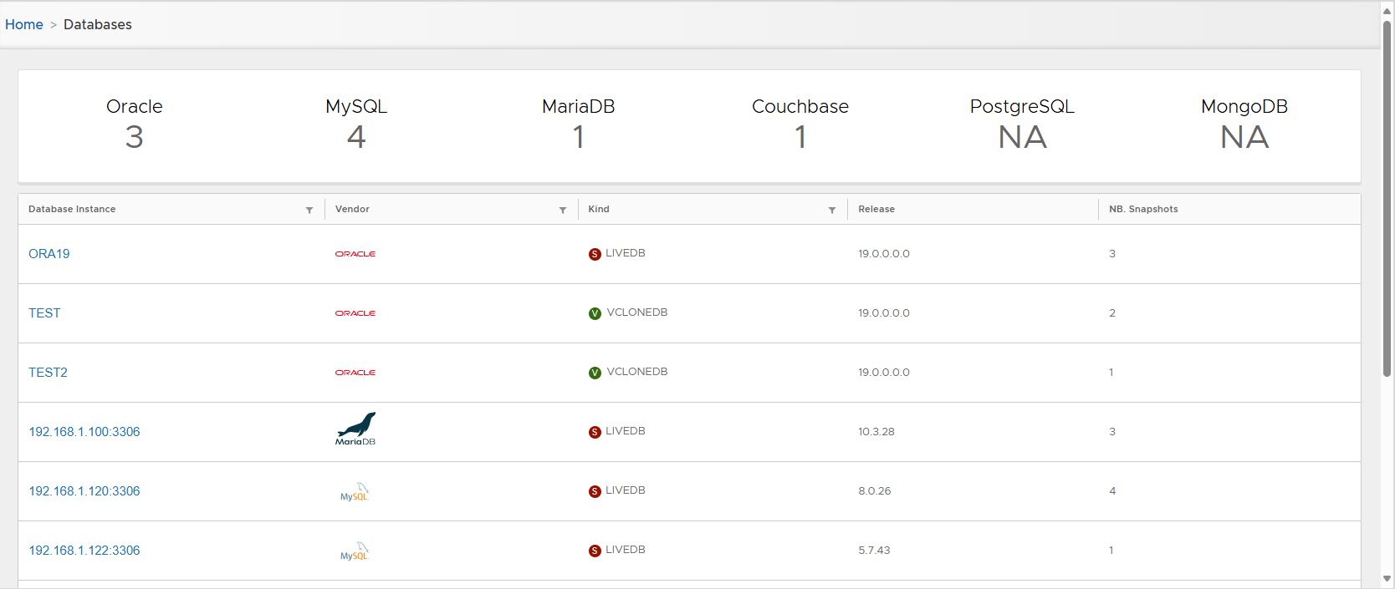Viewport: 1395px width, 589px height.
Task: Click the red LIVEDB badge for ORA19
Action: point(595,254)
